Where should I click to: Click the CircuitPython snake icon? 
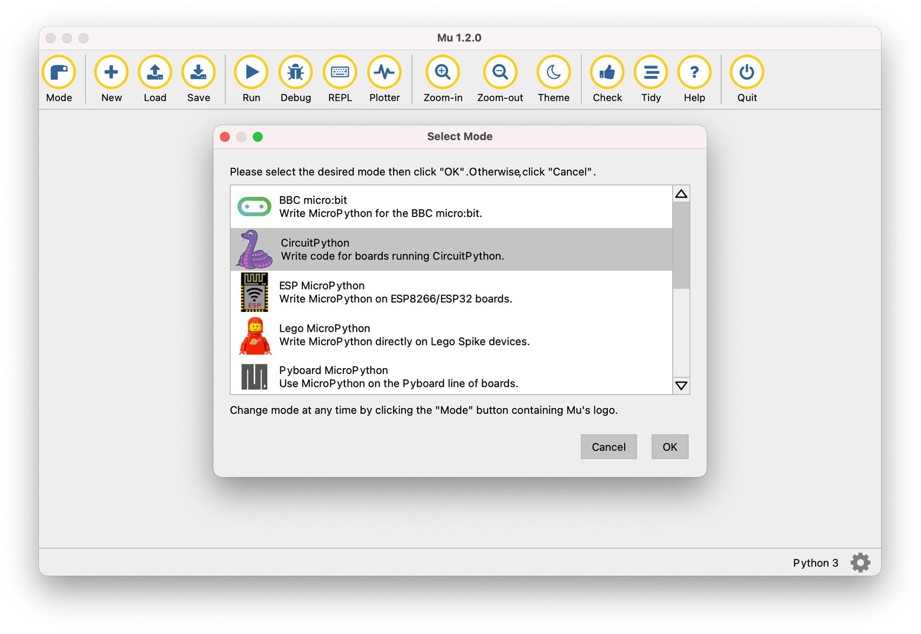[x=254, y=249]
